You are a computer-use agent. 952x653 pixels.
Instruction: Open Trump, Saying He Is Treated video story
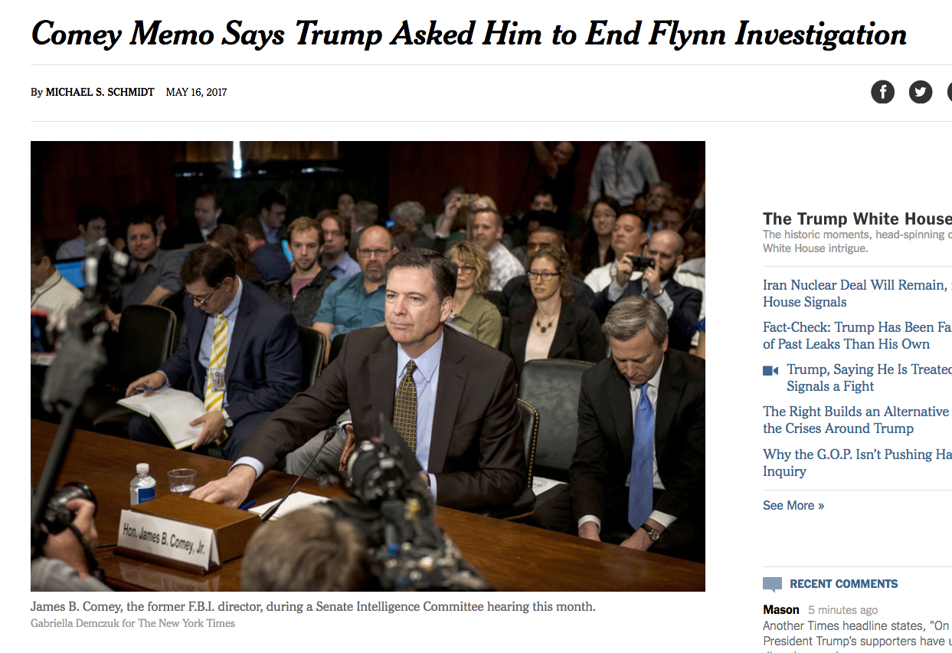coord(869,378)
